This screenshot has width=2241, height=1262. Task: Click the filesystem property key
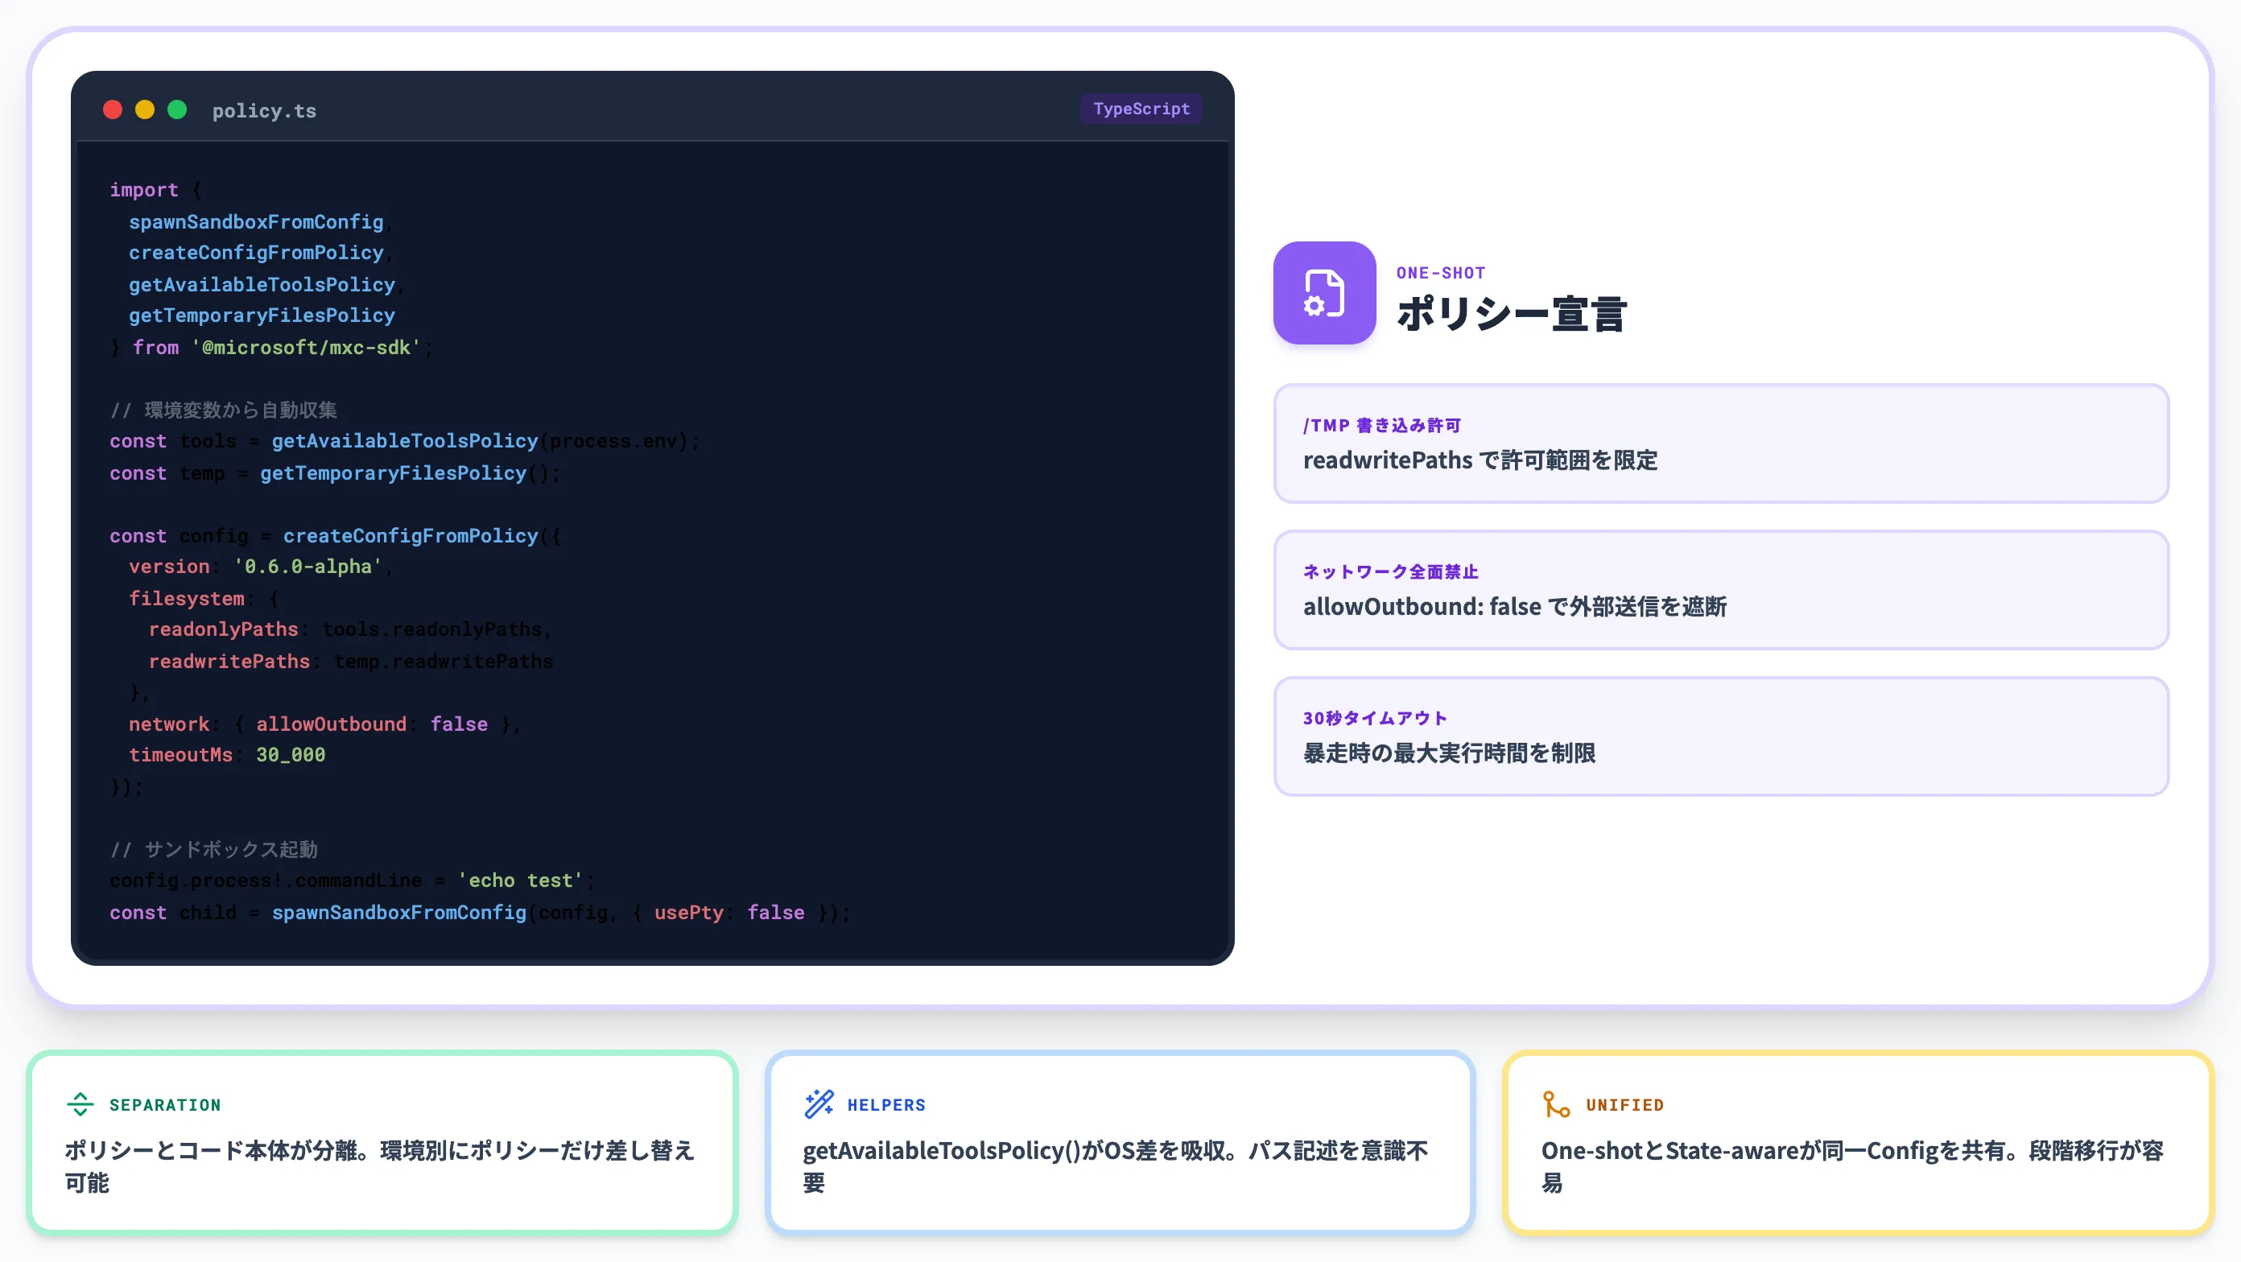tap(186, 598)
